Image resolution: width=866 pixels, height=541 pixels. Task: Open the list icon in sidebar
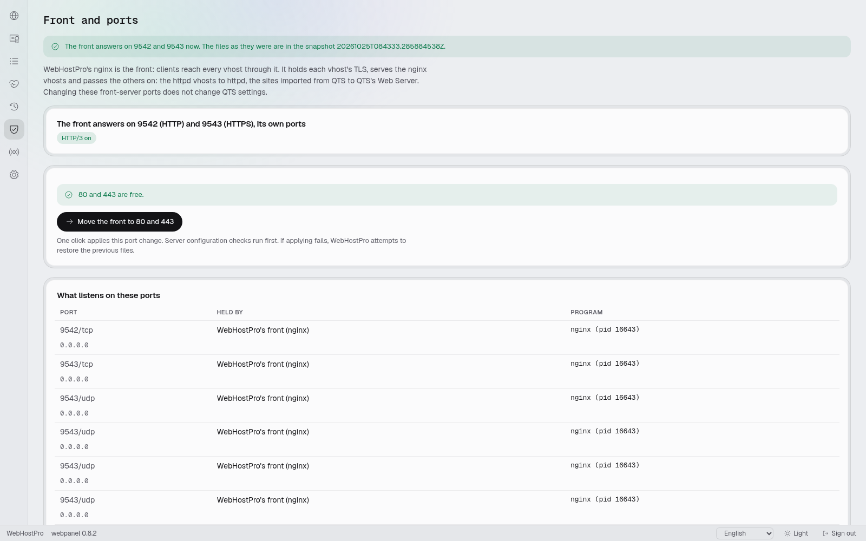point(14,61)
